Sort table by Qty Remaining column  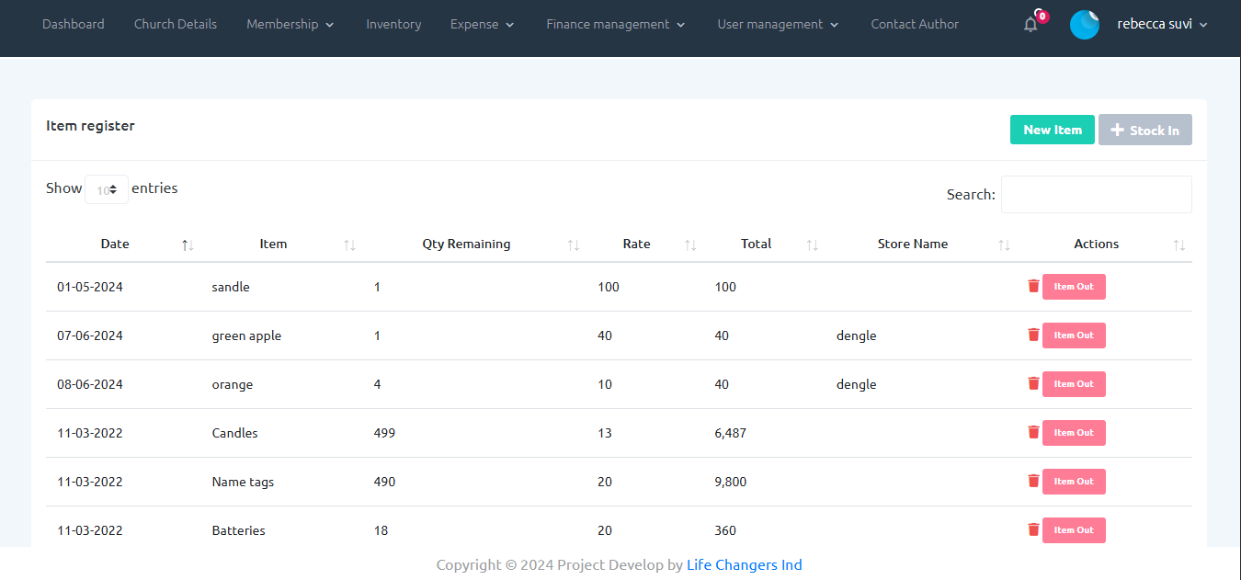point(466,244)
